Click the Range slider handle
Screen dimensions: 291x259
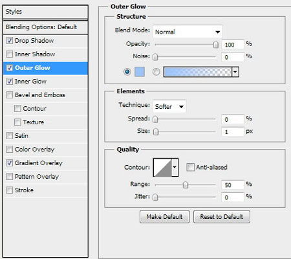tap(186, 185)
